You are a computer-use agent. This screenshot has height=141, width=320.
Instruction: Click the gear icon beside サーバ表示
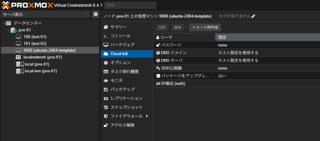click(95, 14)
